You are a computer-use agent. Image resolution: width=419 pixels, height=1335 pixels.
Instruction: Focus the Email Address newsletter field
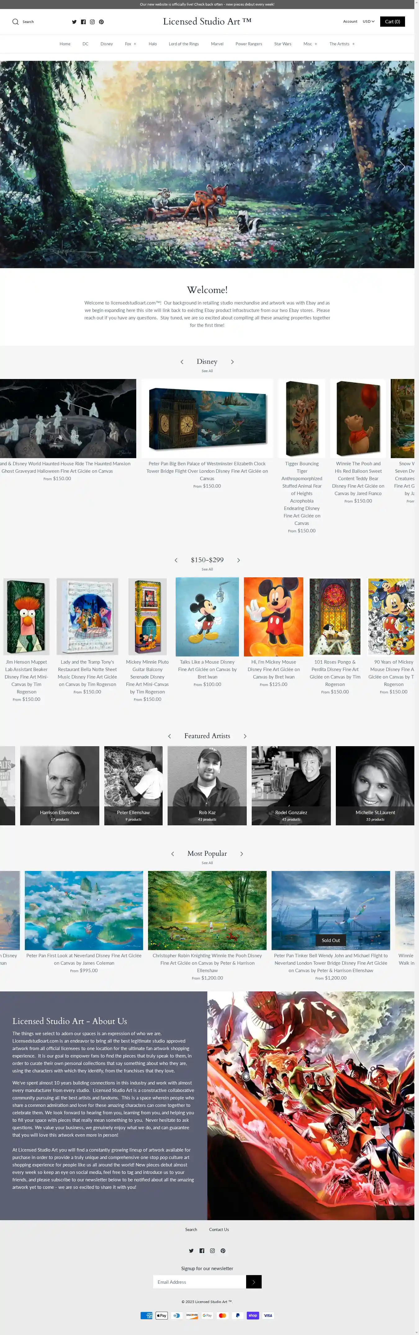(x=199, y=1282)
